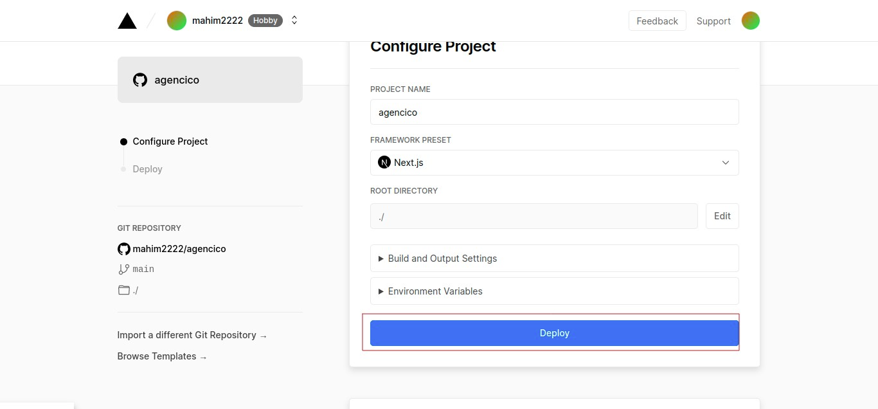Open the mahim2222 team avatar
878x409 pixels.
pyautogui.click(x=177, y=21)
